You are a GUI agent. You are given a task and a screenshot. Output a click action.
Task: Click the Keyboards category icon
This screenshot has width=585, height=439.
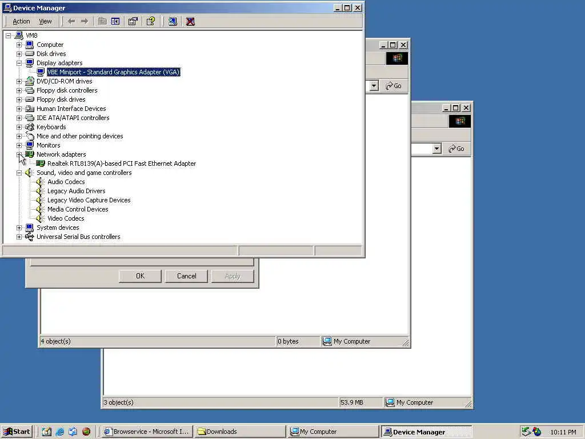[x=30, y=127]
